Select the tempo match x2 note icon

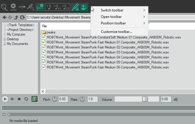[x=58, y=6]
